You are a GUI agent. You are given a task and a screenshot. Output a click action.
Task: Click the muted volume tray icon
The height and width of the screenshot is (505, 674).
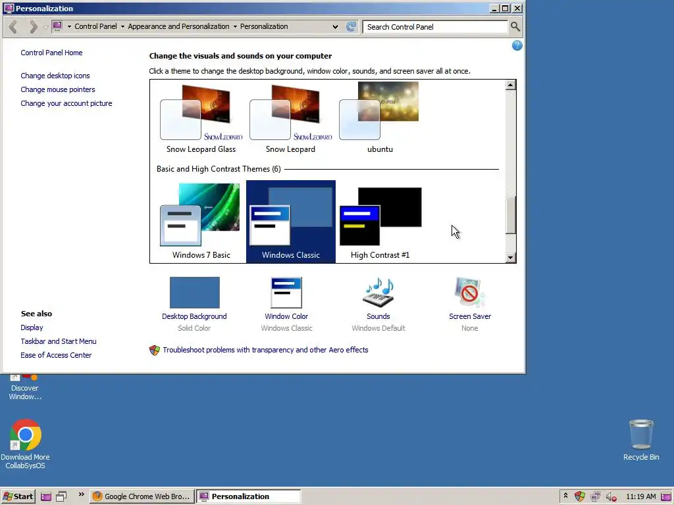pyautogui.click(x=611, y=497)
